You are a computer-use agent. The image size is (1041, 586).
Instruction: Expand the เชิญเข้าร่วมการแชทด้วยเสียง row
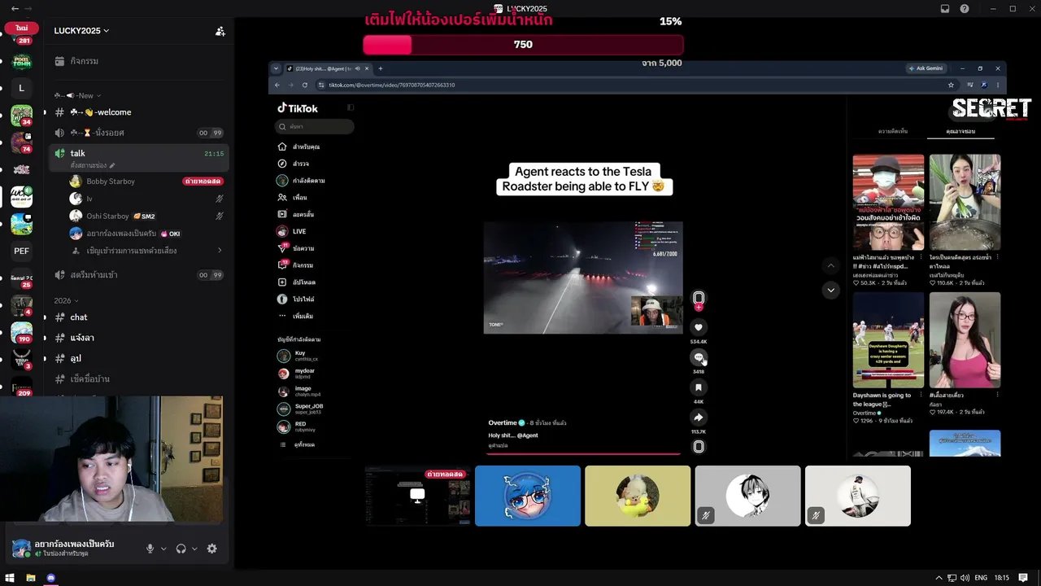145,251
